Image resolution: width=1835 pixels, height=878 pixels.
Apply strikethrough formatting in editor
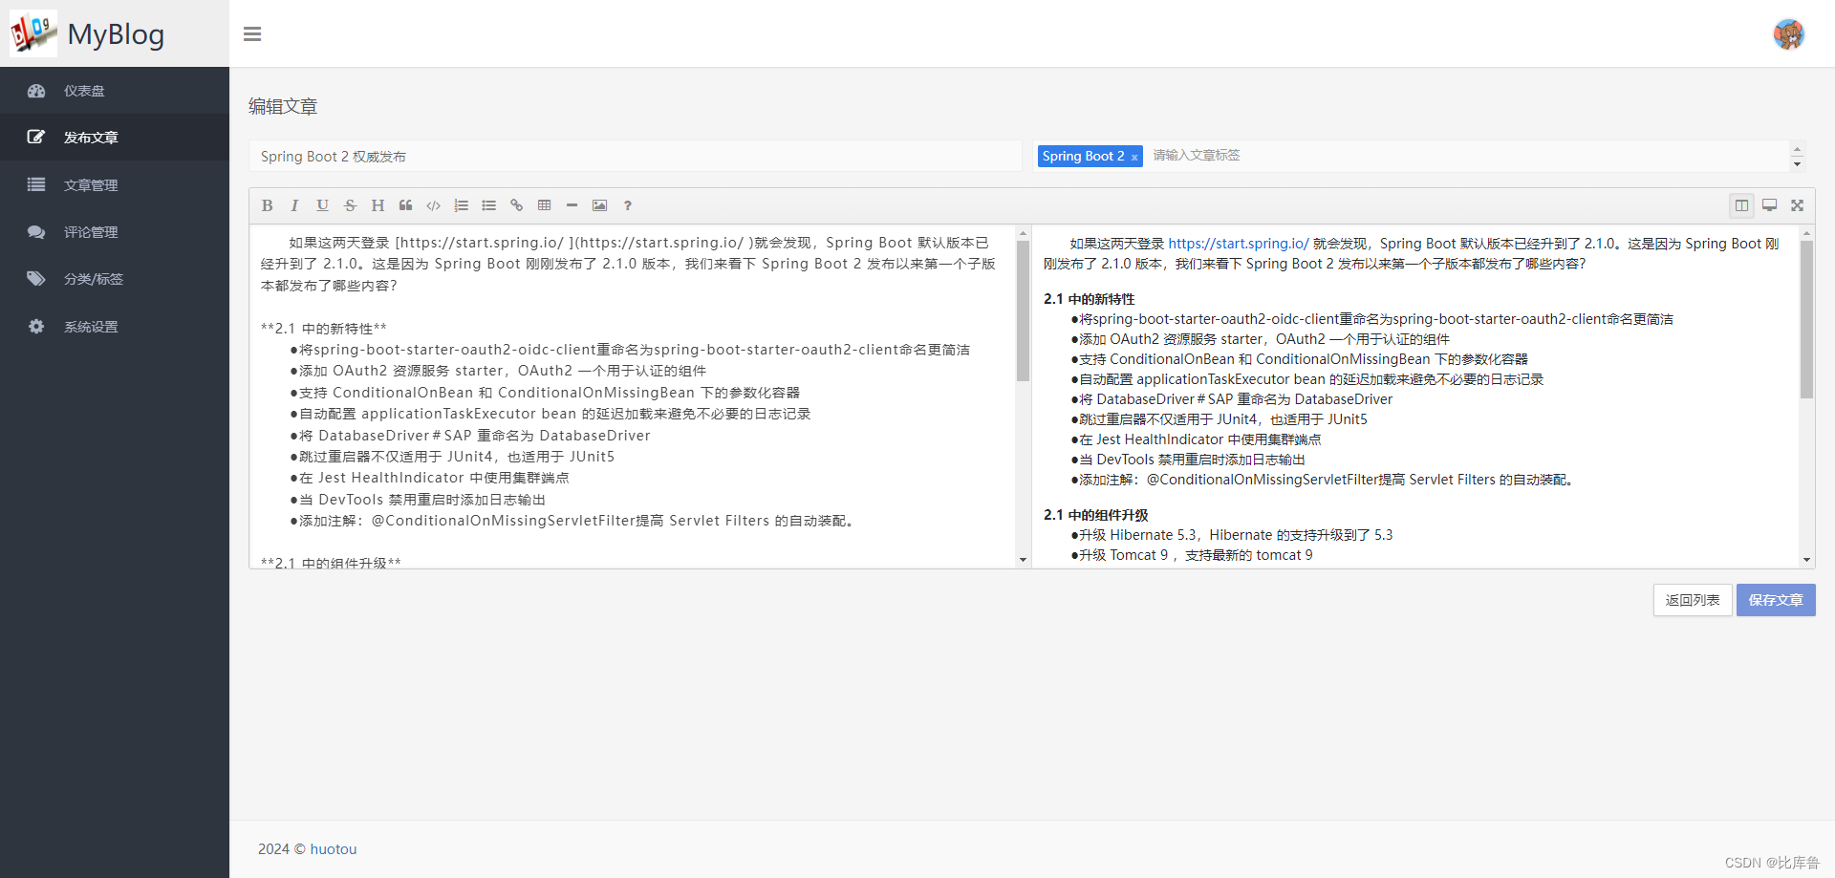(350, 205)
